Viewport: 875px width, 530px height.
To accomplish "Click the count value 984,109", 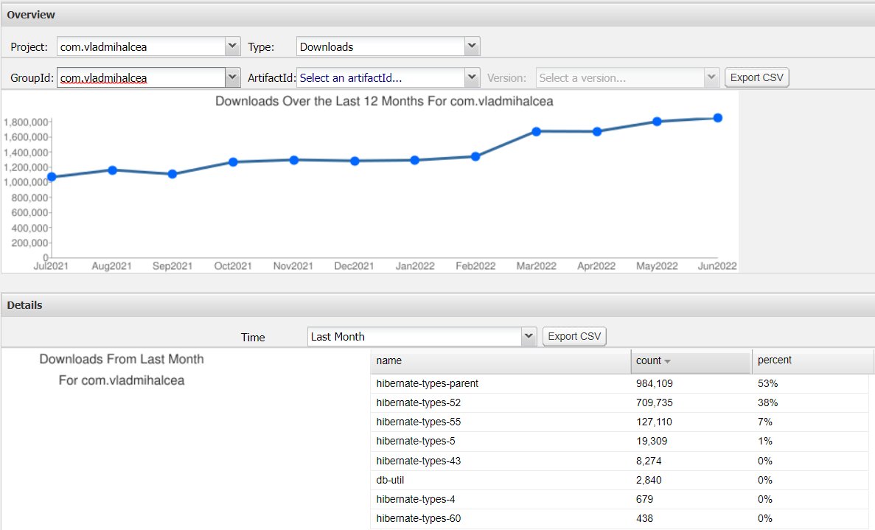I will [x=655, y=384].
